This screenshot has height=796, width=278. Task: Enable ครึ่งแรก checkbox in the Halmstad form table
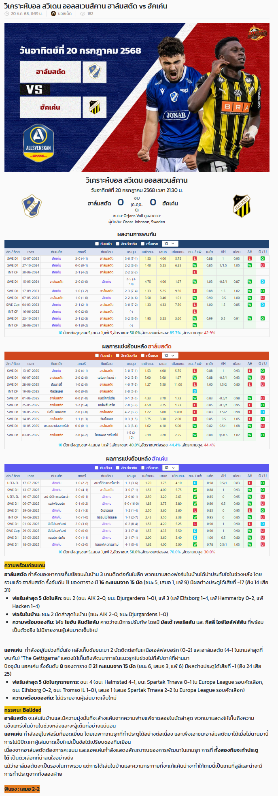(143, 356)
